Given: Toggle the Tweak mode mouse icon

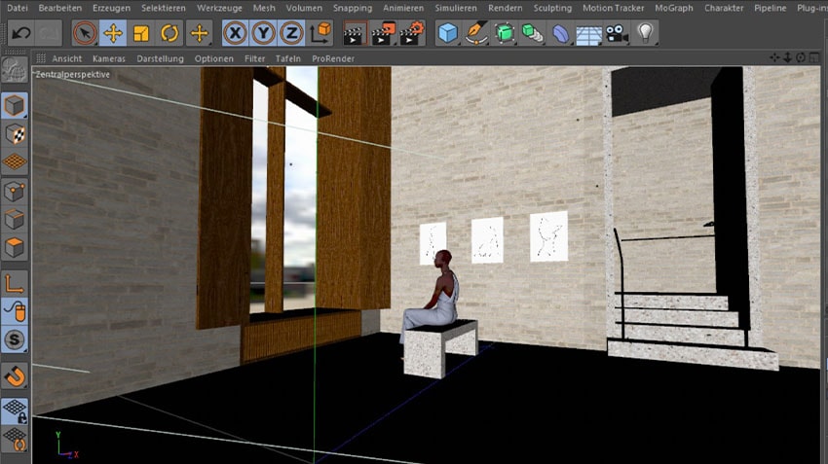Looking at the screenshot, I should tap(15, 311).
